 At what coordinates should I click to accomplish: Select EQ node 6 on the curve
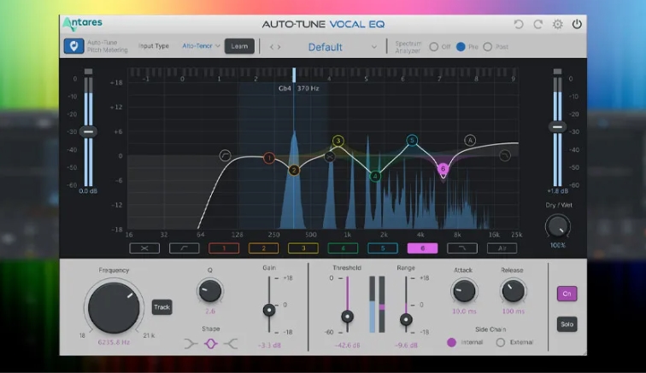443,168
